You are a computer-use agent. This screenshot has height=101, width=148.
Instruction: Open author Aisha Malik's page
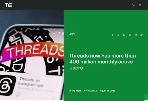tap(75, 91)
